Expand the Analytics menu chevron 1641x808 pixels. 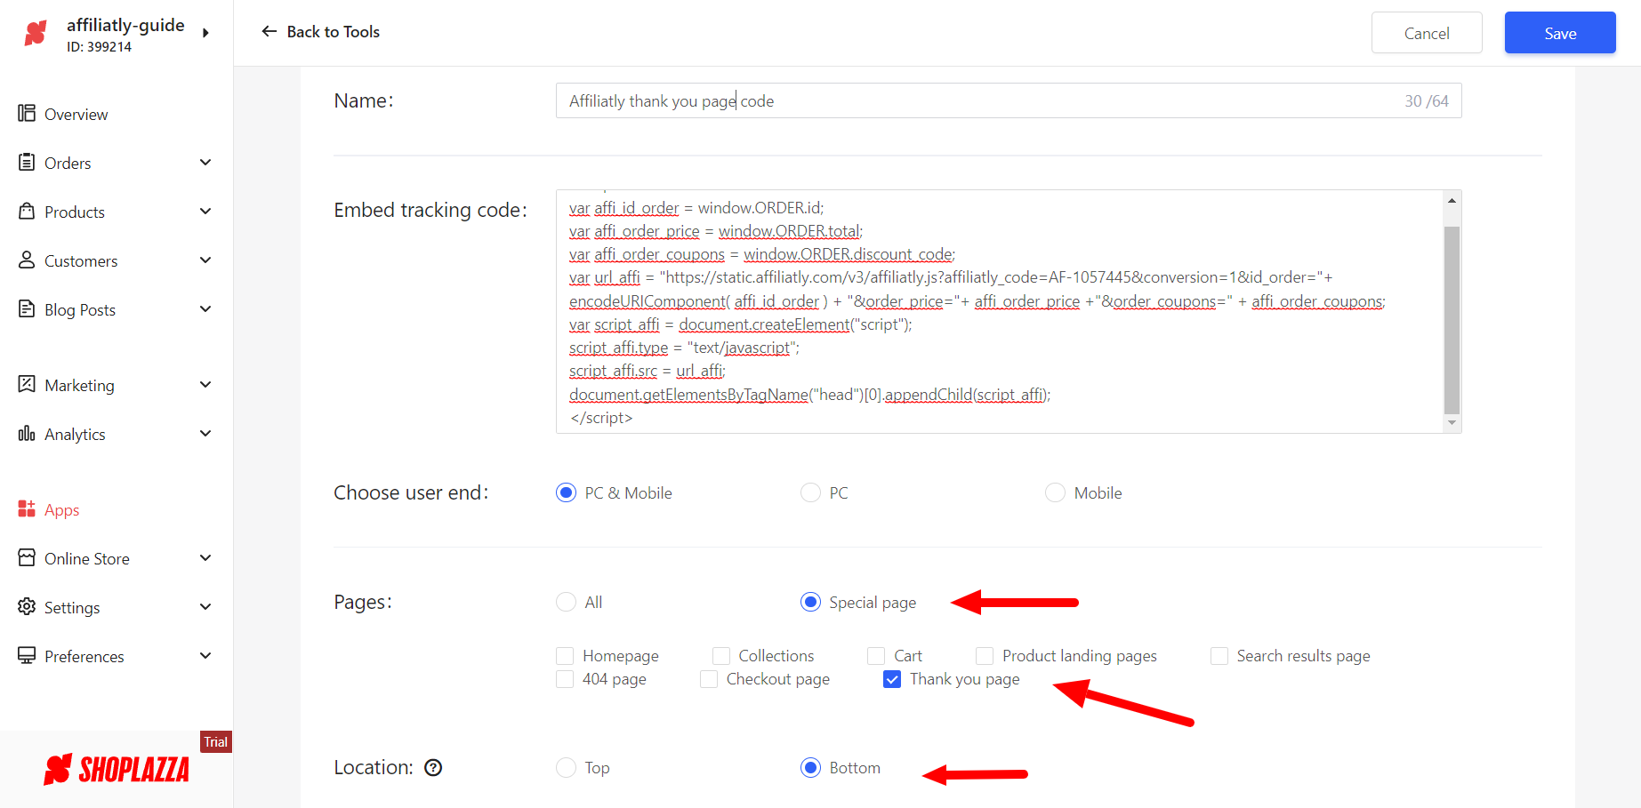point(205,434)
